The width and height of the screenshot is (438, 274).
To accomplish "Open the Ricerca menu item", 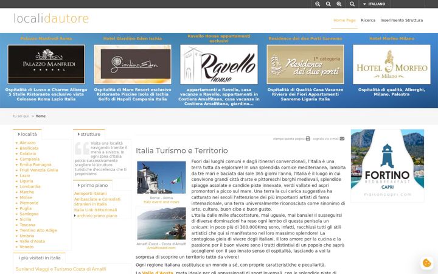I will click(368, 20).
